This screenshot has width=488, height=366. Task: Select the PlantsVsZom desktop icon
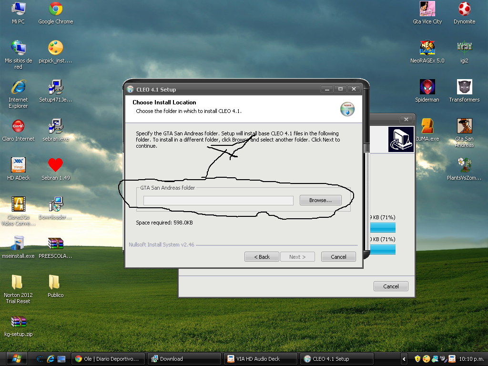pyautogui.click(x=464, y=169)
